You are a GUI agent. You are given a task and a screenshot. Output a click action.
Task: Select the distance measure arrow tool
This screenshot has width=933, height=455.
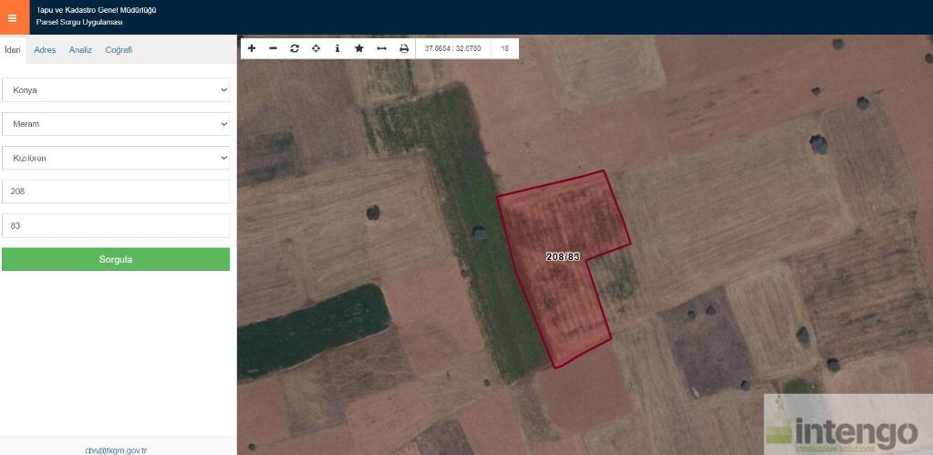coord(381,48)
